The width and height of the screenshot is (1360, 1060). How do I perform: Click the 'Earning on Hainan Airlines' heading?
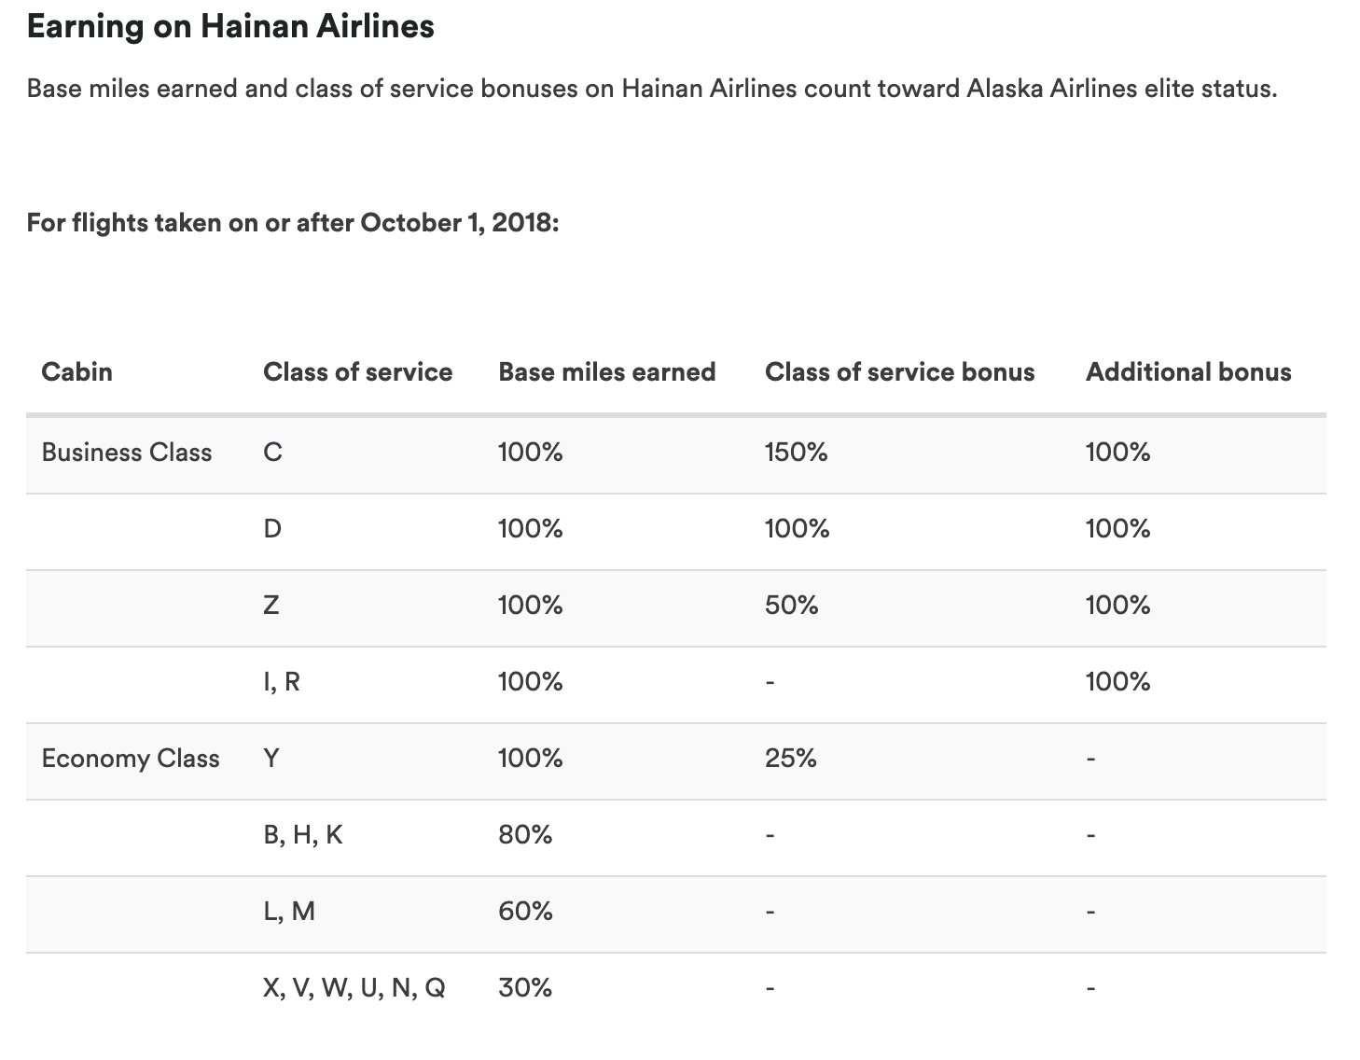point(230,26)
